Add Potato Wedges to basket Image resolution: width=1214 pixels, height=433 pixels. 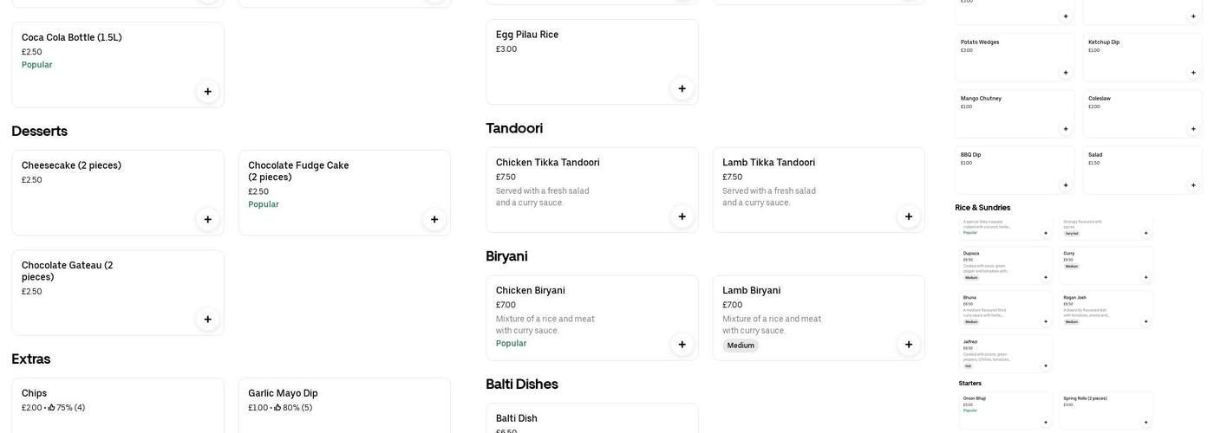point(1066,73)
